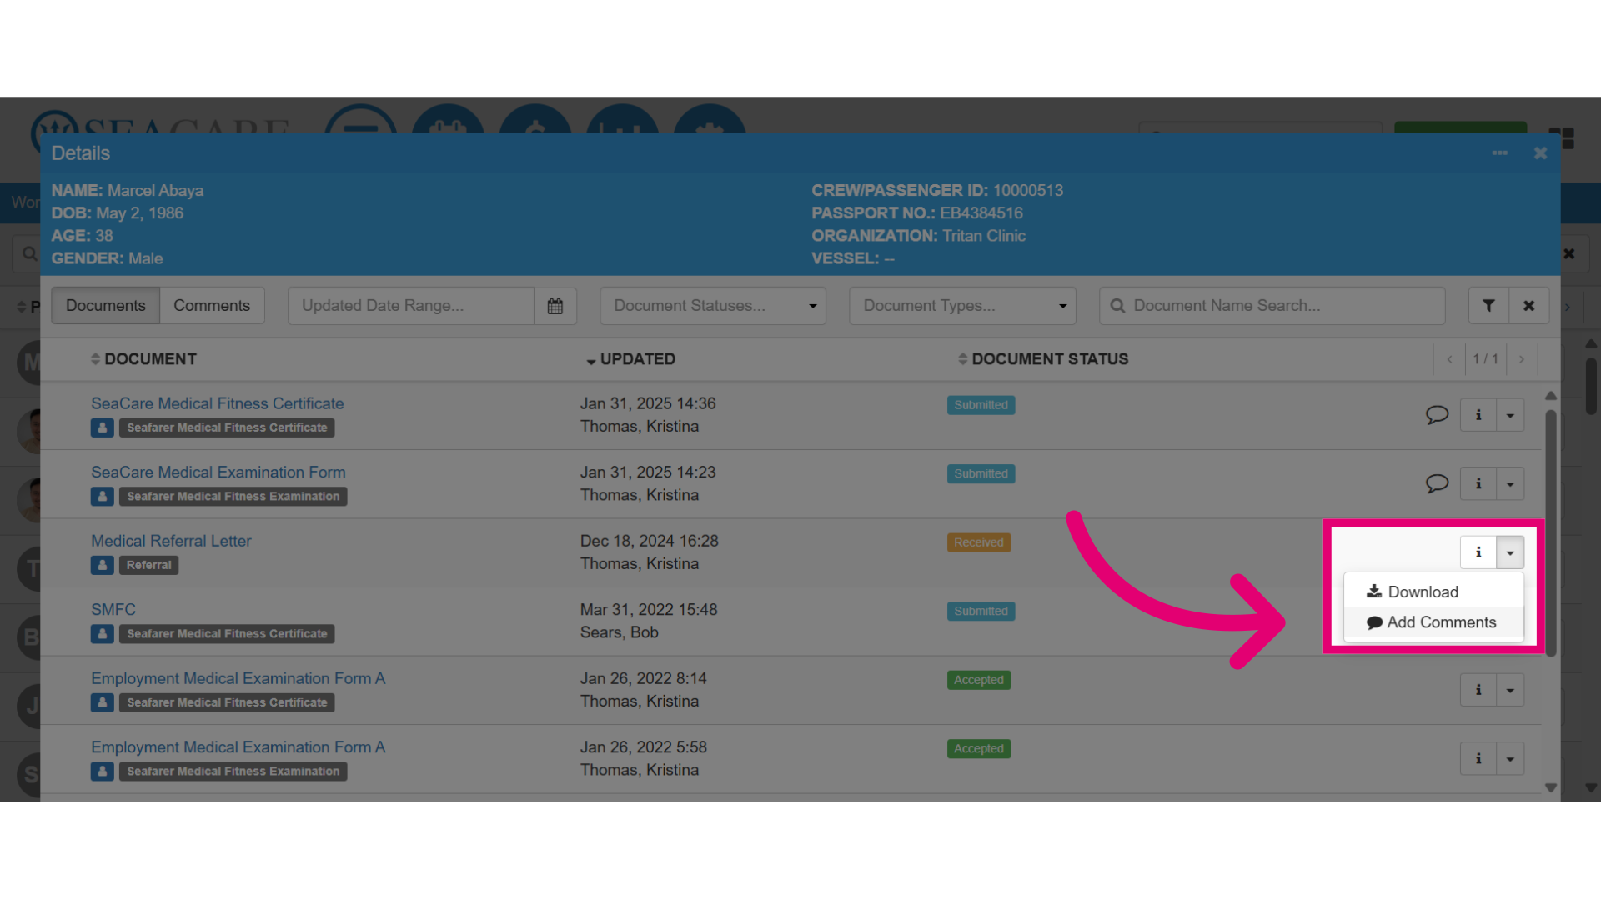Click the document list vertical scrollbar

pyautogui.click(x=1551, y=533)
